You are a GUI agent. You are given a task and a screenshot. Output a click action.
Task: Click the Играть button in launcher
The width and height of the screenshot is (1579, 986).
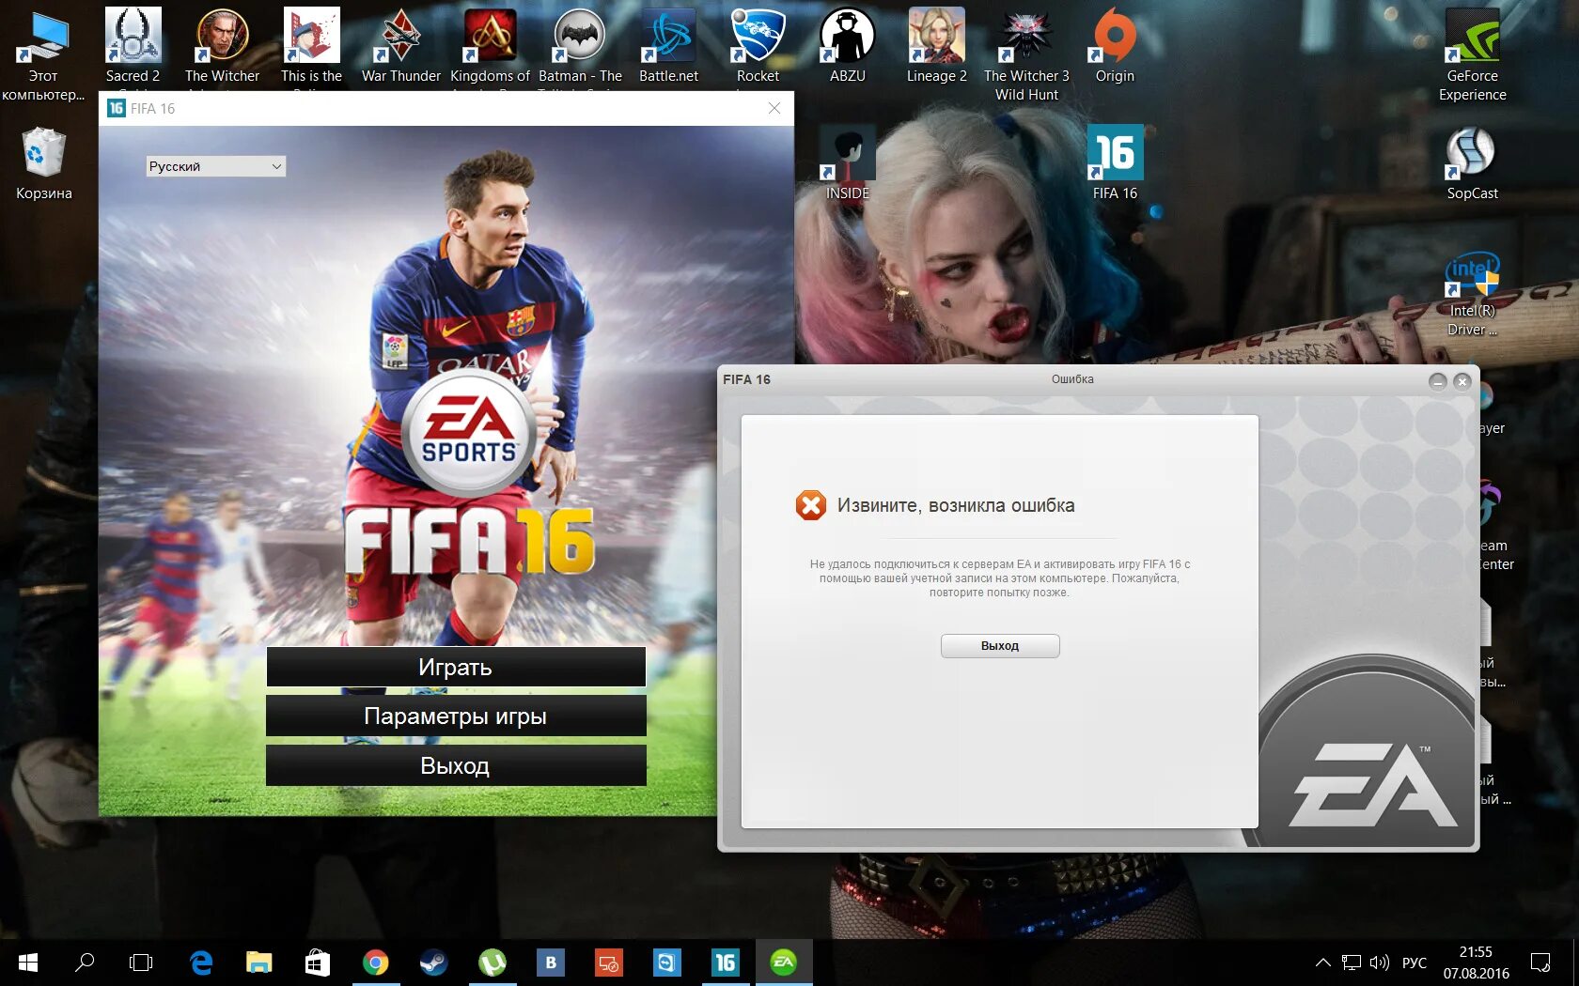456,667
